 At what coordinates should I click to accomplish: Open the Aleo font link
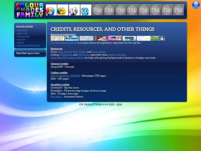pyautogui.click(x=61, y=52)
